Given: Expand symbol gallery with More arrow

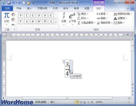Looking at the screenshot, I should [56, 22].
